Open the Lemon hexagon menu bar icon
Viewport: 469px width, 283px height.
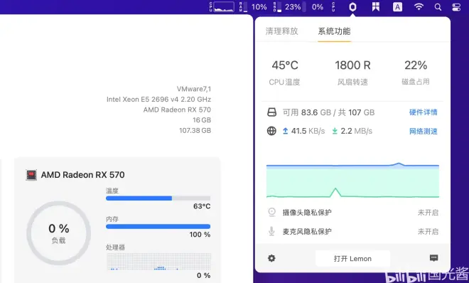352,7
